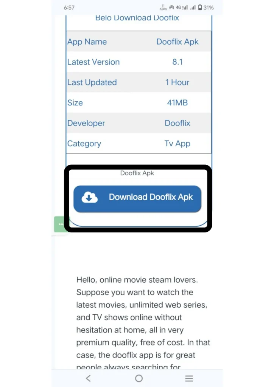Select the 'Tv App' category value

point(177,144)
